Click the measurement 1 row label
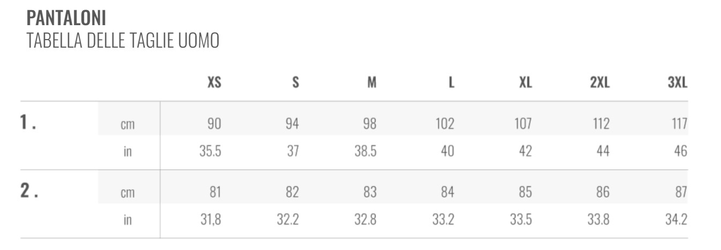 28,123
